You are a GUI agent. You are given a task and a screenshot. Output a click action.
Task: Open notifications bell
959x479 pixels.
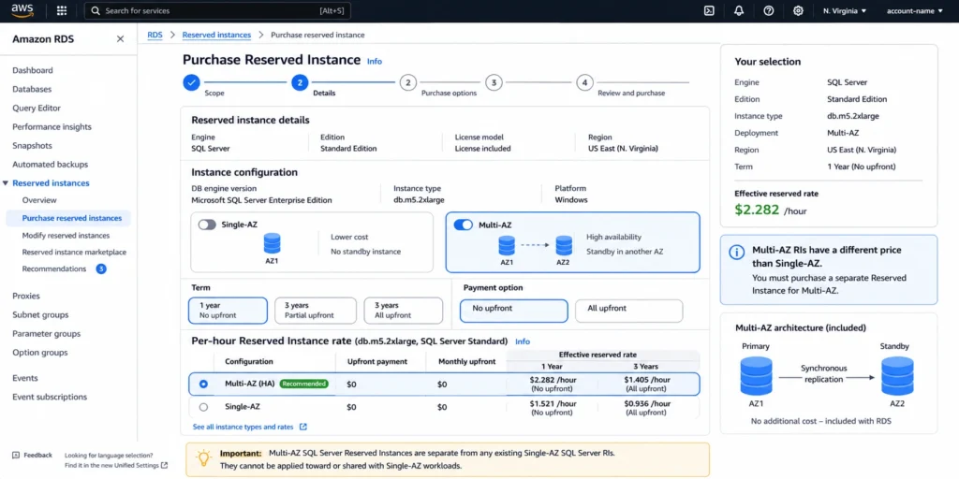(739, 11)
